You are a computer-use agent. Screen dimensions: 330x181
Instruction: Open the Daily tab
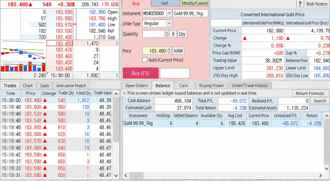pos(44,85)
